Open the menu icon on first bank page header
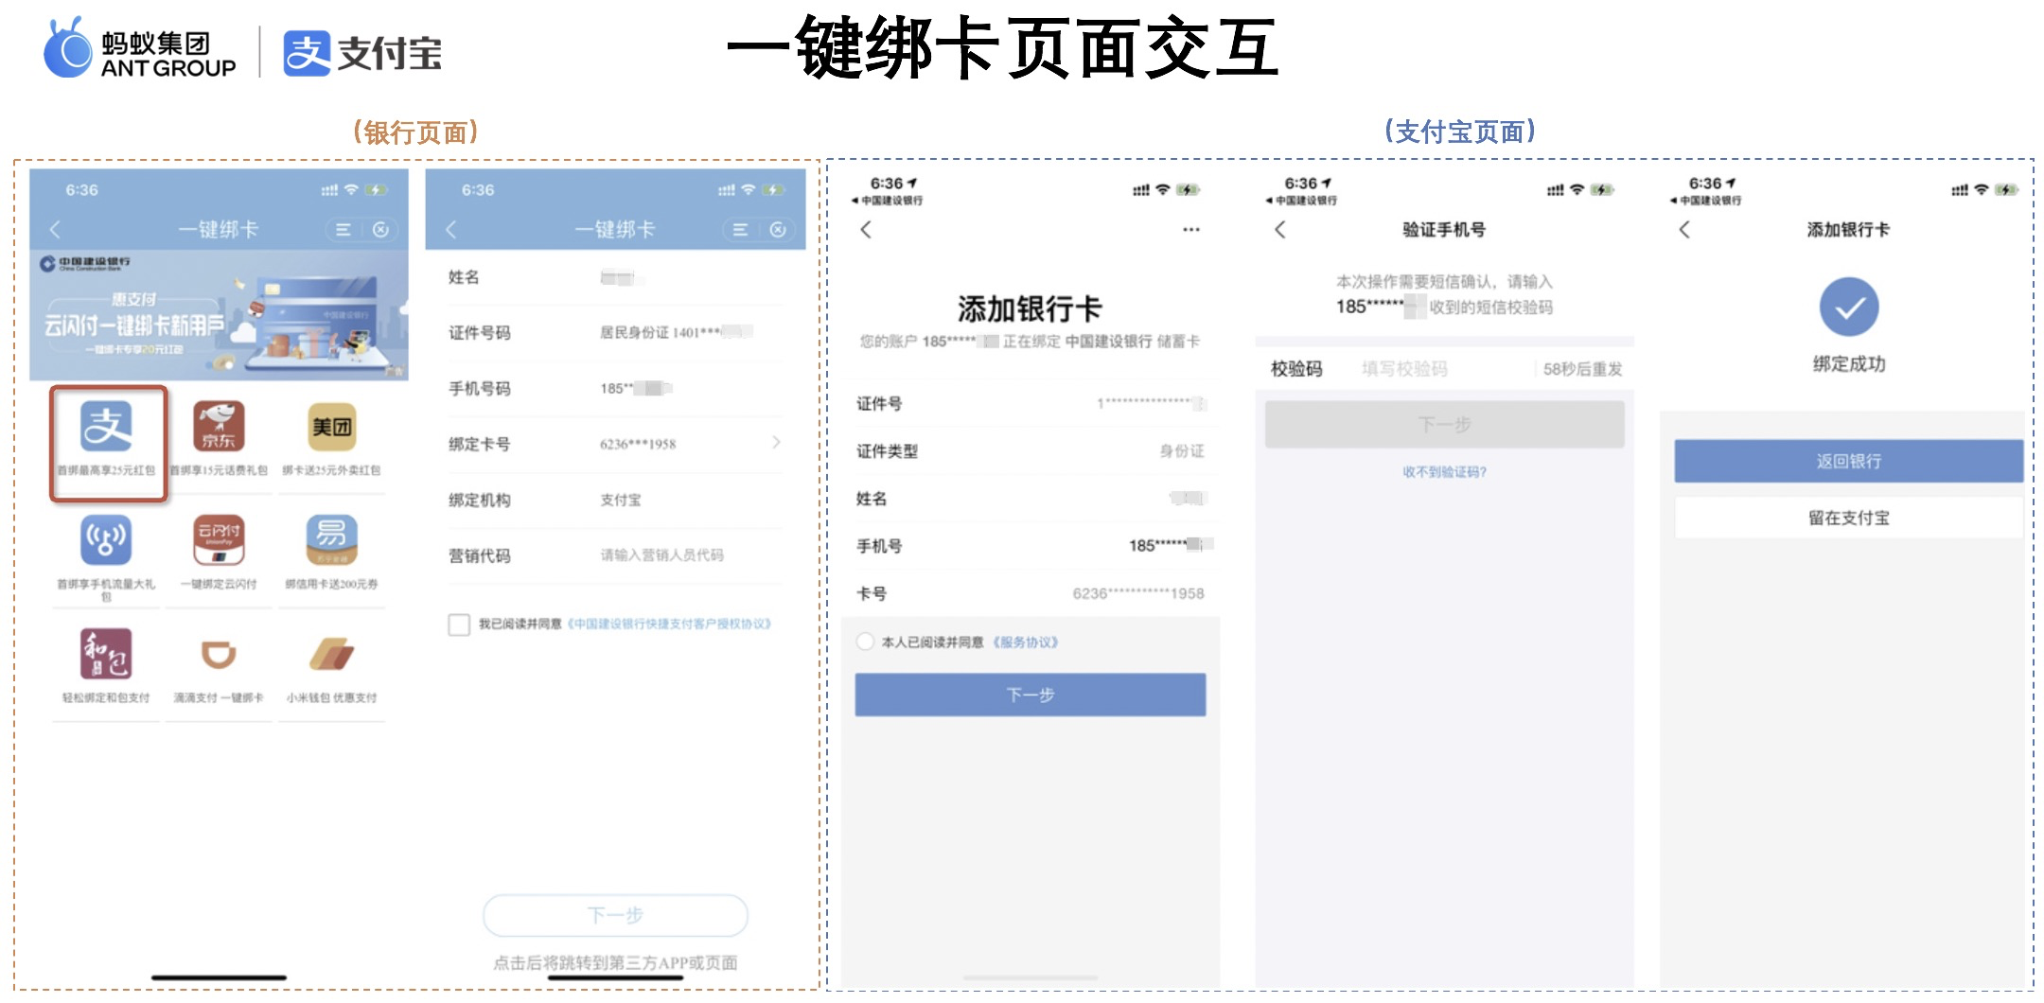This screenshot has width=2044, height=1003. [344, 230]
